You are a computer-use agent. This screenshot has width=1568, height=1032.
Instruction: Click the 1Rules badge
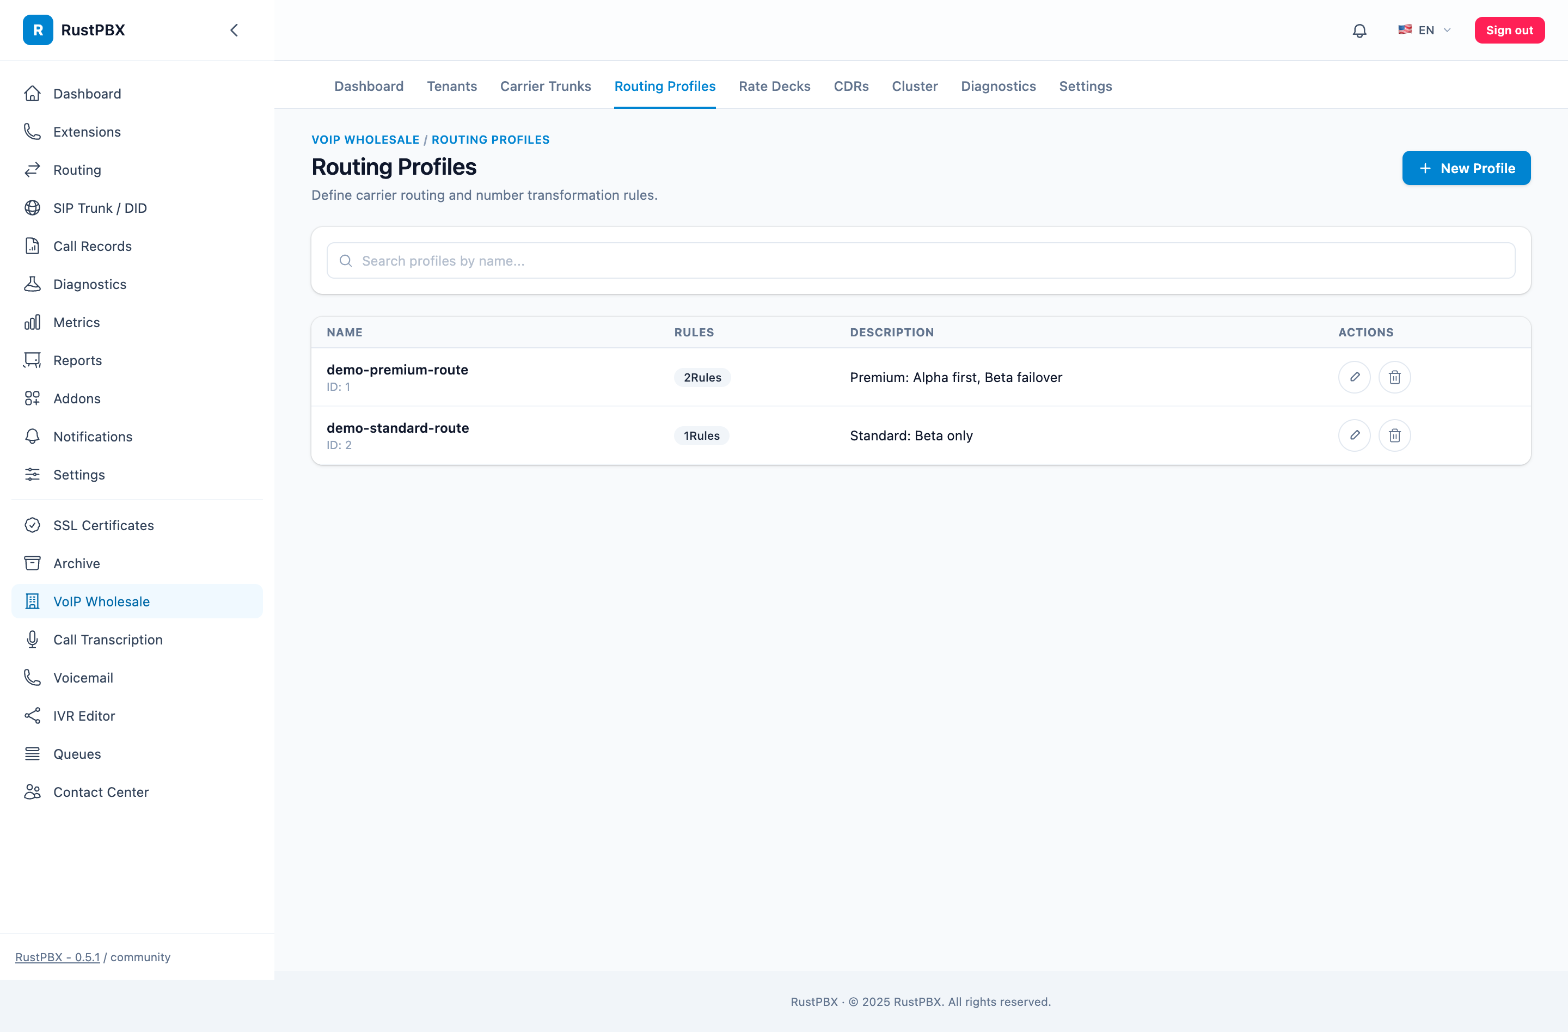click(701, 435)
